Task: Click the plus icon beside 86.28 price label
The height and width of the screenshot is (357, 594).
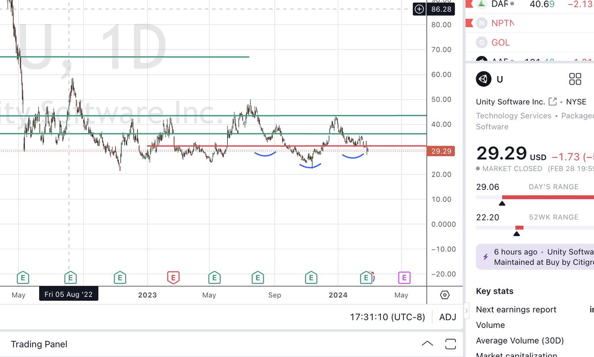Action: click(419, 9)
